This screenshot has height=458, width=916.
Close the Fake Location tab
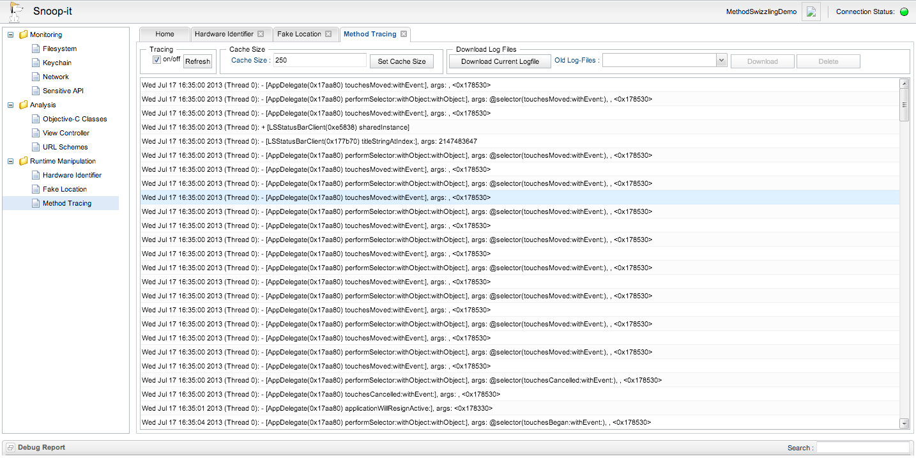click(328, 34)
